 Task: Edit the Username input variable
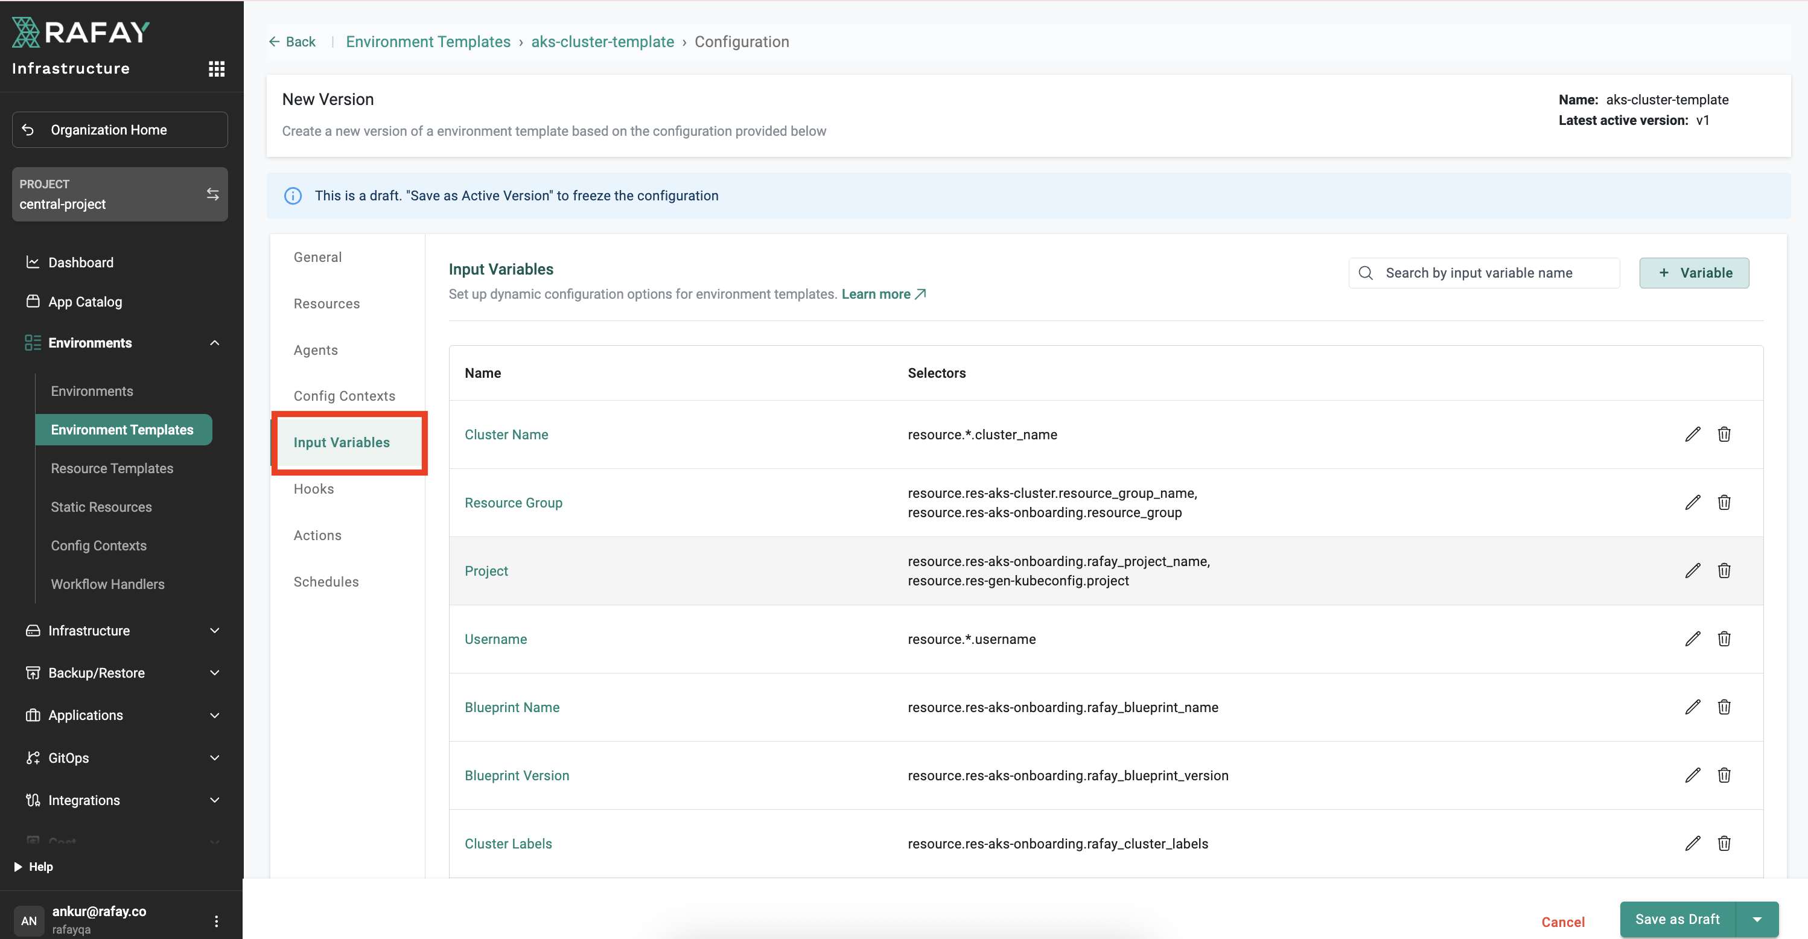tap(1692, 638)
